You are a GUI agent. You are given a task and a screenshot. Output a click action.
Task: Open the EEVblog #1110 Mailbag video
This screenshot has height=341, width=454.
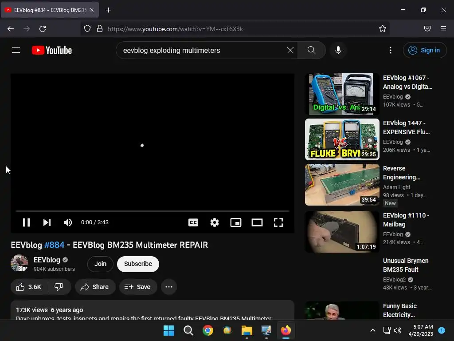[406, 220]
